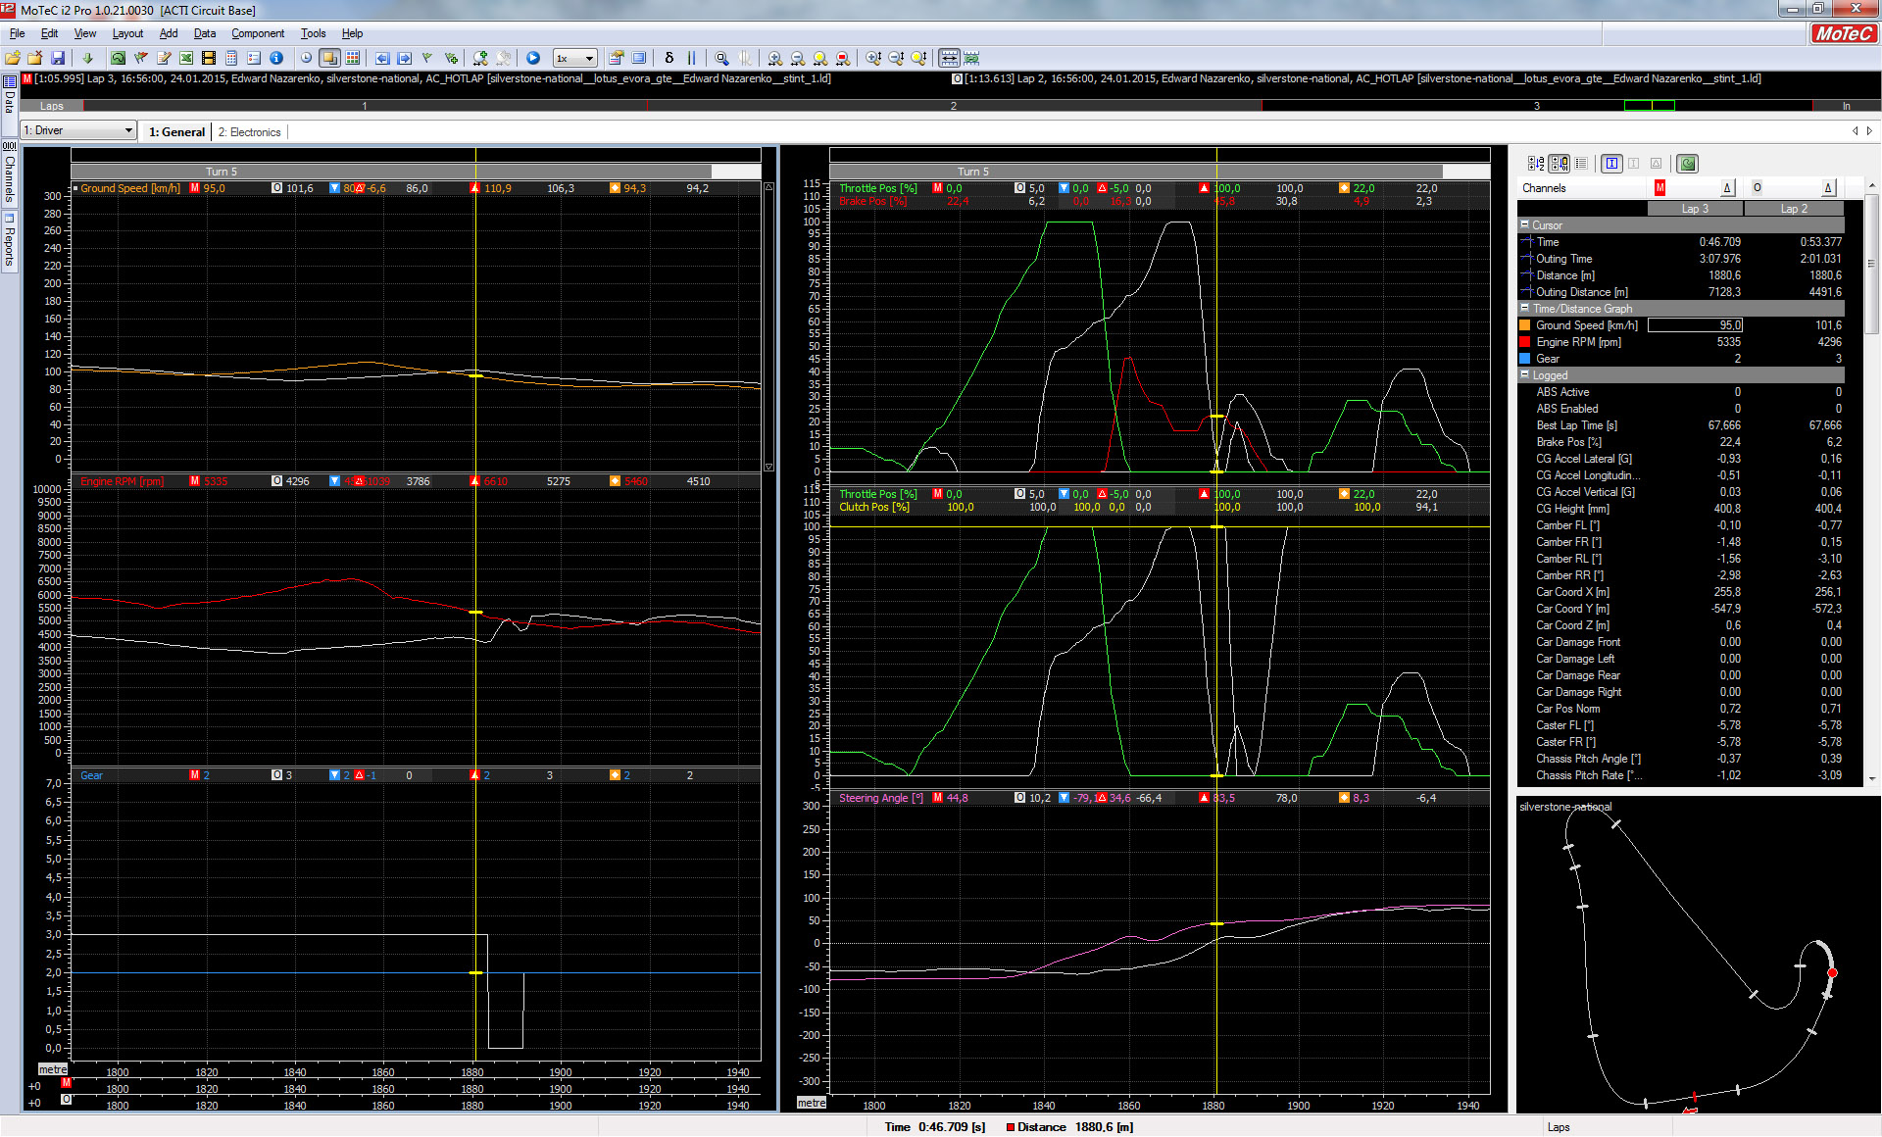This screenshot has height=1137, width=1882.
Task: Click the Lap 2 column header
Action: click(x=1794, y=209)
